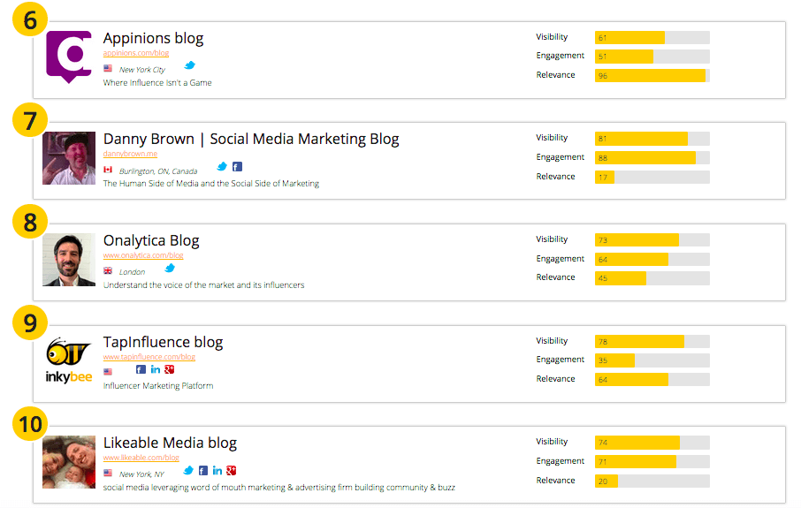Image resolution: width=801 pixels, height=508 pixels.
Task: Click Appinions Relevance score bar
Action: click(652, 76)
